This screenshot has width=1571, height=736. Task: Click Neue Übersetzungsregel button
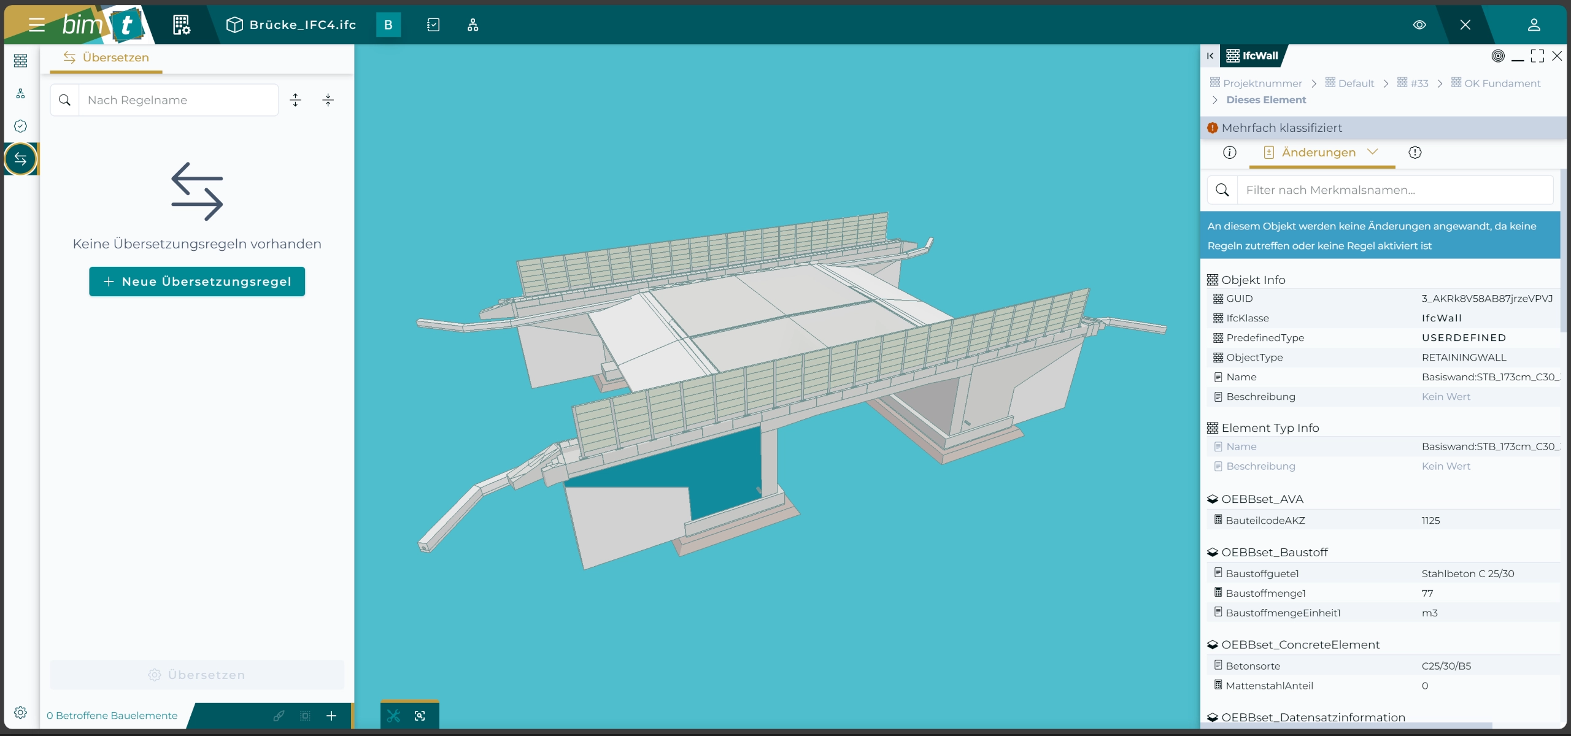click(x=197, y=282)
